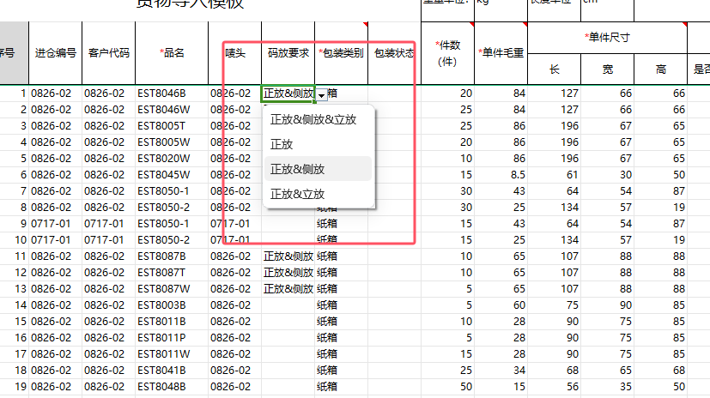The image size is (710, 398).
Task: Click the *单件毛重 header cell
Action: tap(501, 53)
